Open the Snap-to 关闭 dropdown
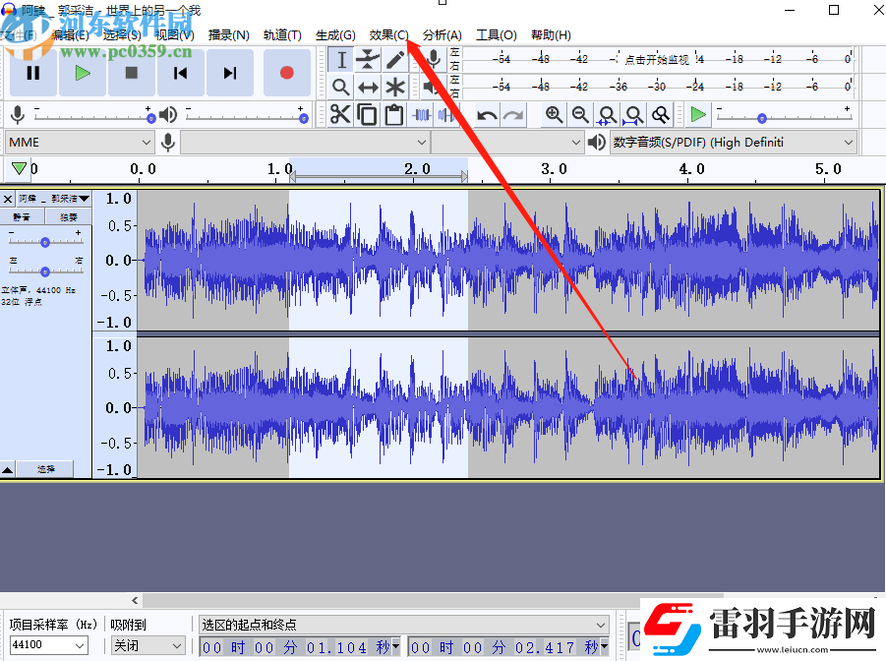Viewport: 886px width, 661px height. pyautogui.click(x=148, y=645)
